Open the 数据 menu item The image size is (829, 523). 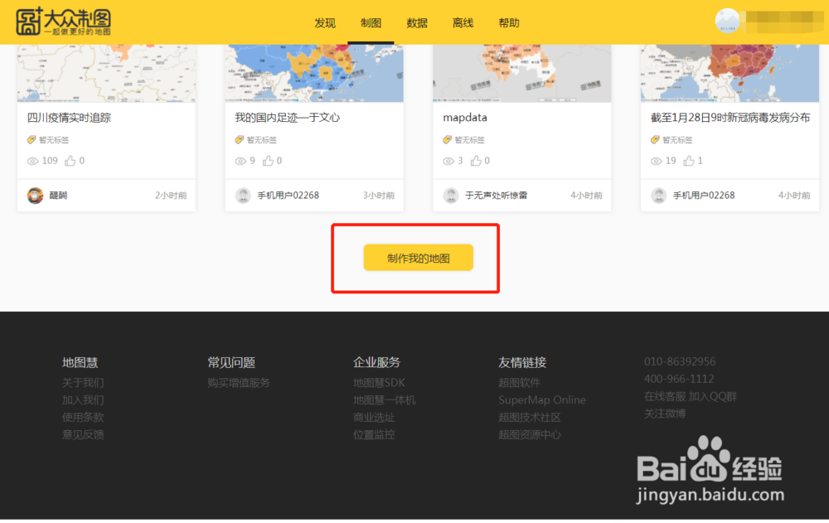(417, 23)
